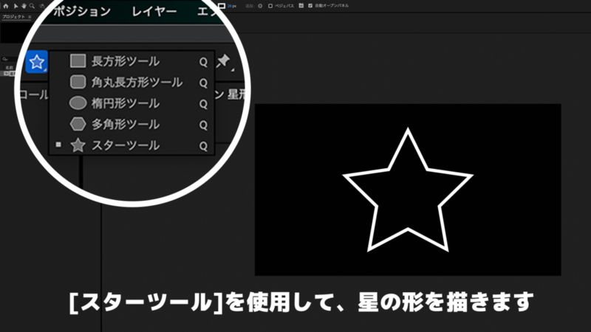Click the round 追加 add button

click(260, 6)
